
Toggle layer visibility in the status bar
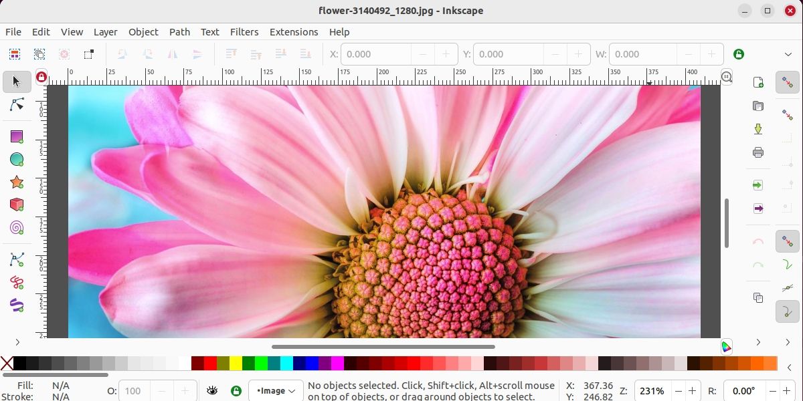213,390
